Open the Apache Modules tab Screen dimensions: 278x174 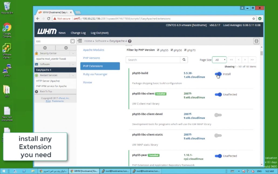[x=93, y=50]
